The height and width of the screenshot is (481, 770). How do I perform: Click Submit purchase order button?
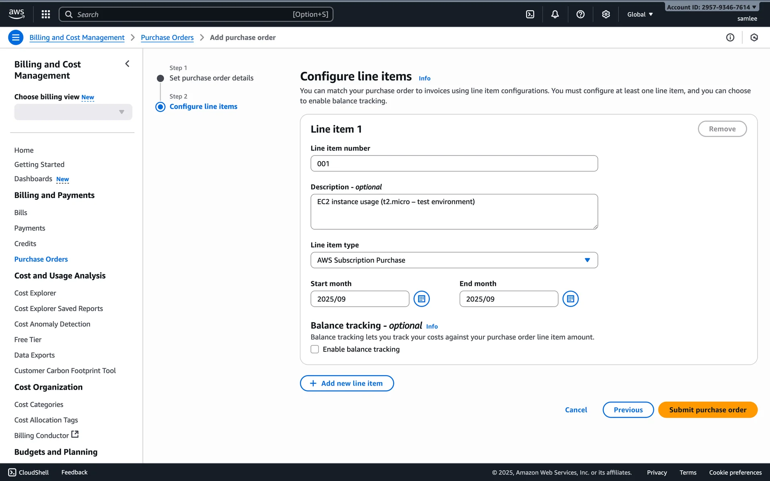(x=707, y=410)
